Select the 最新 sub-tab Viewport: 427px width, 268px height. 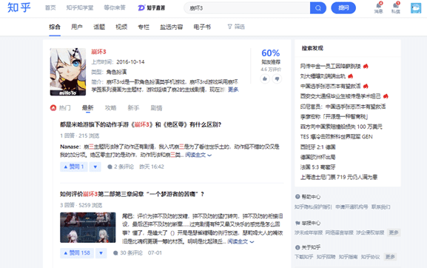pos(87,108)
